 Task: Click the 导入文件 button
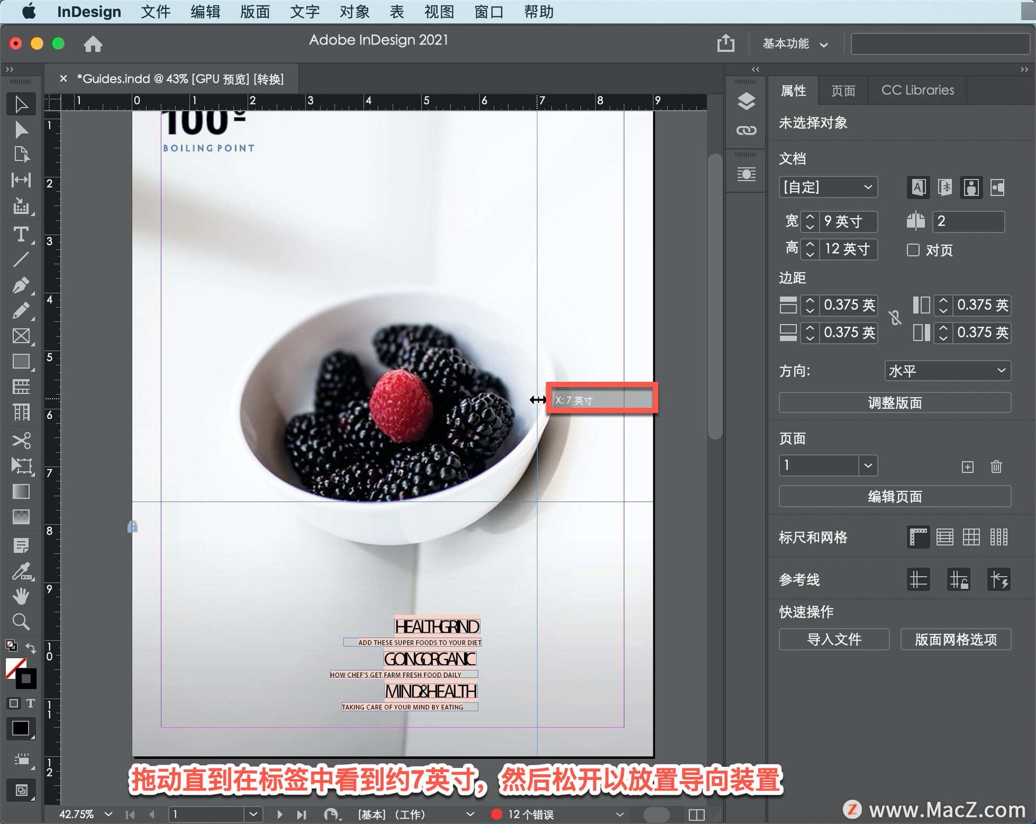[834, 639]
